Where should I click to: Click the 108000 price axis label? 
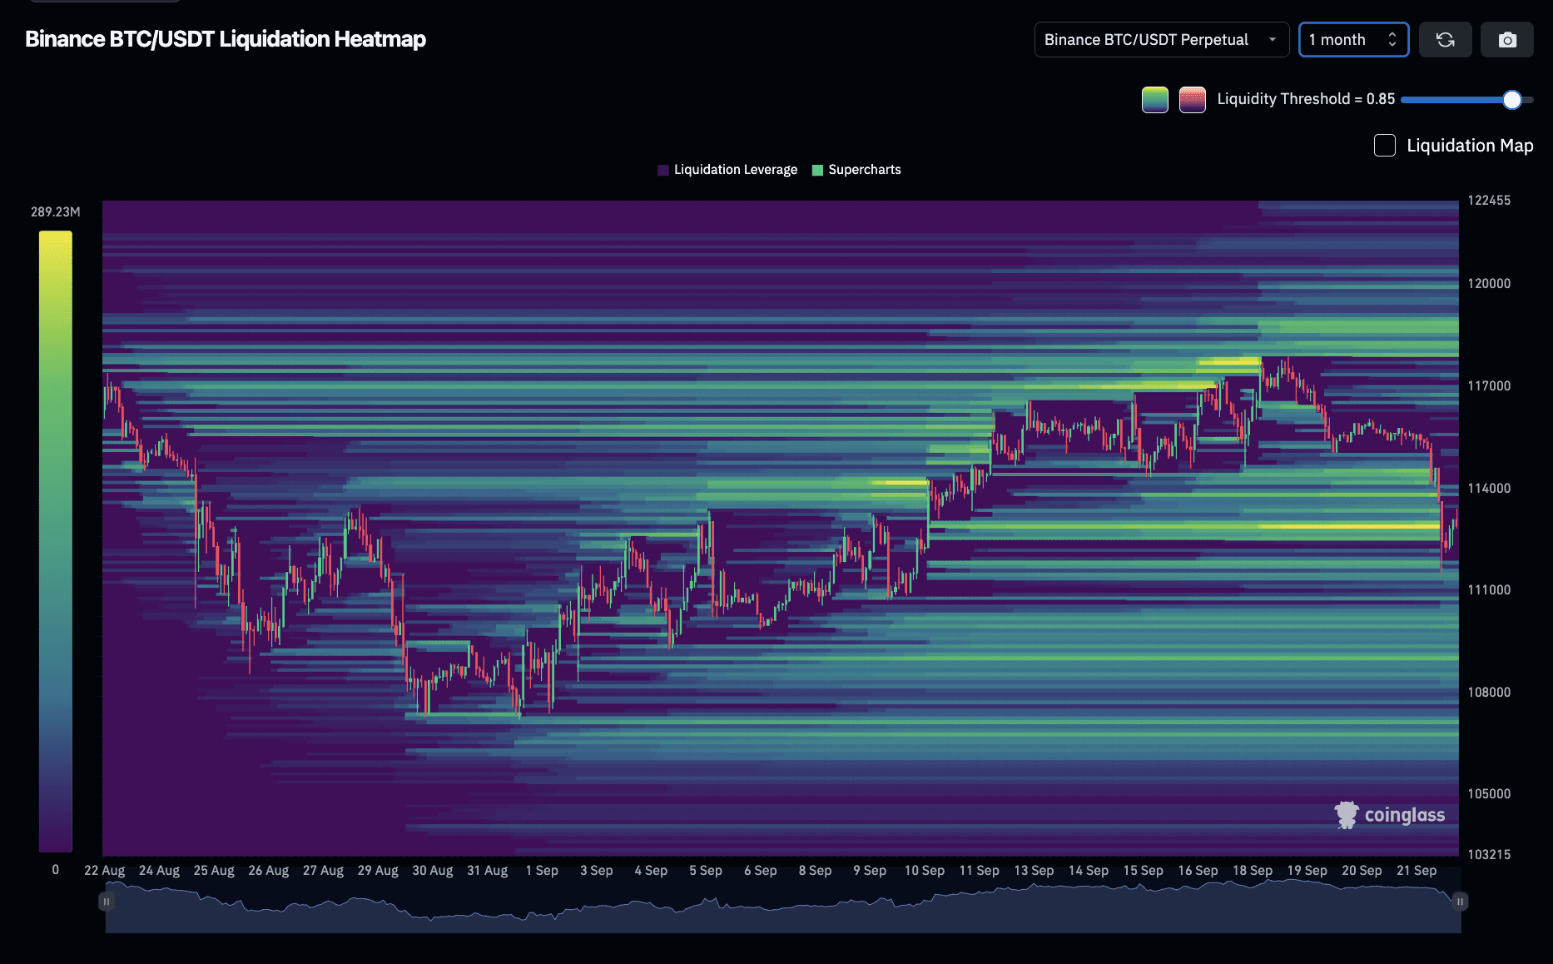(x=1489, y=693)
